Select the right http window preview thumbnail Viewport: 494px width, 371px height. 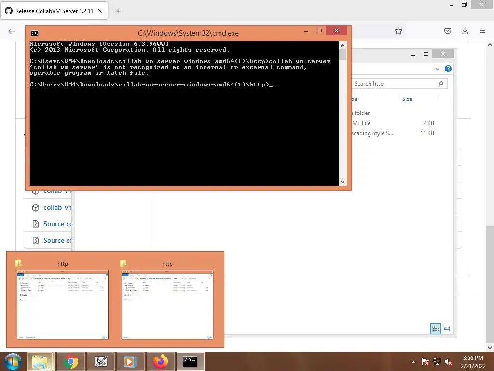pos(167,304)
